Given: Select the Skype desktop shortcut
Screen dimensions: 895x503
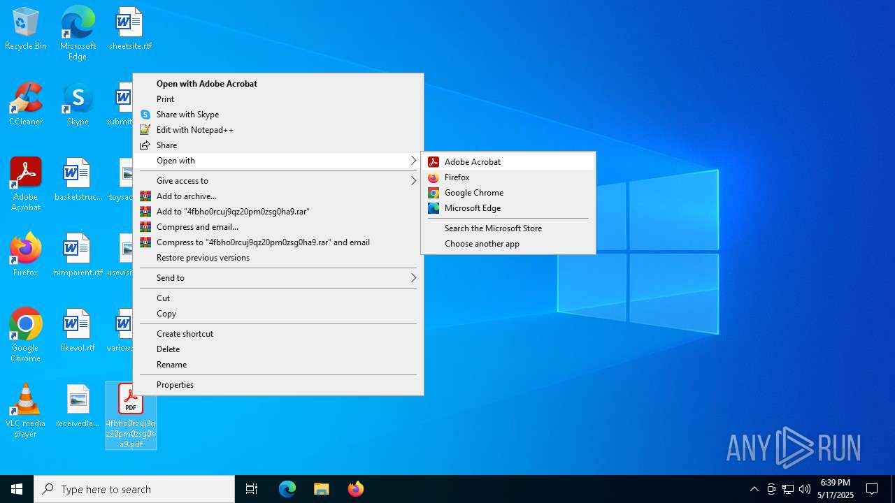Looking at the screenshot, I should click(78, 105).
